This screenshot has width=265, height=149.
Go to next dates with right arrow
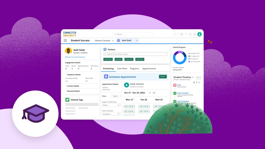click(x=154, y=93)
